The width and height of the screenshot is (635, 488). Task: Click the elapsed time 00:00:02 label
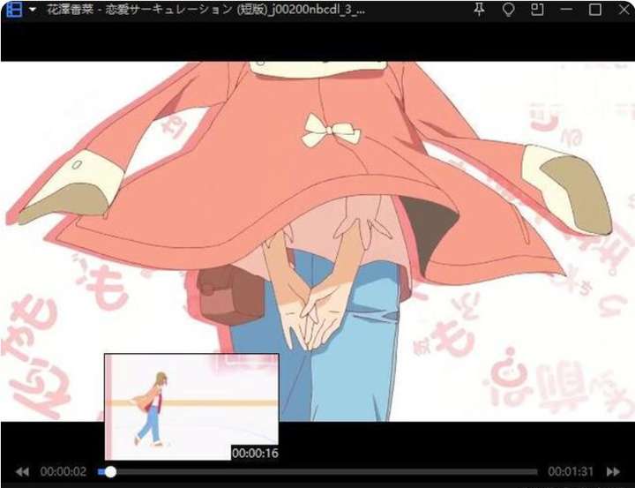(63, 472)
